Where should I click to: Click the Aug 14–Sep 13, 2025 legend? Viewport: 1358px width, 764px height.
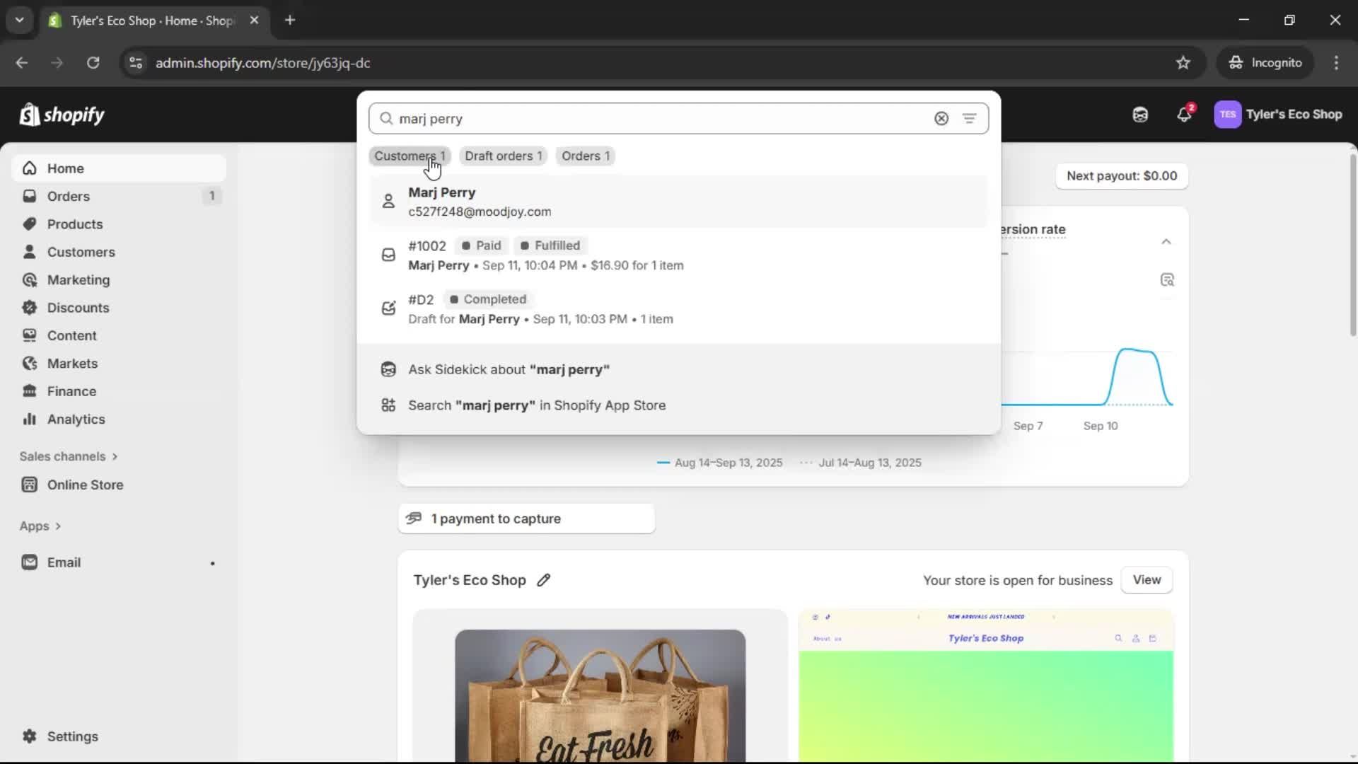coord(719,463)
